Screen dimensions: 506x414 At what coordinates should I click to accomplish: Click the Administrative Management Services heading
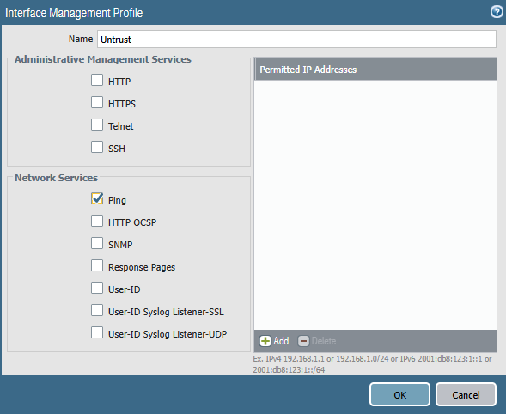[103, 59]
